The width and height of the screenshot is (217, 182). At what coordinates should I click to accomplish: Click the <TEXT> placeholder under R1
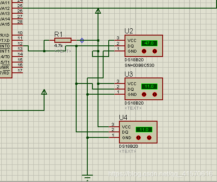pos(63,51)
